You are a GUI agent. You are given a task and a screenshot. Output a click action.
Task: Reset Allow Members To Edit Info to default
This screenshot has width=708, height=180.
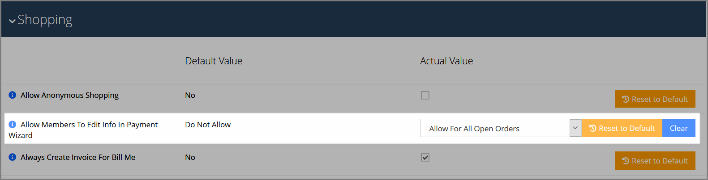click(622, 128)
